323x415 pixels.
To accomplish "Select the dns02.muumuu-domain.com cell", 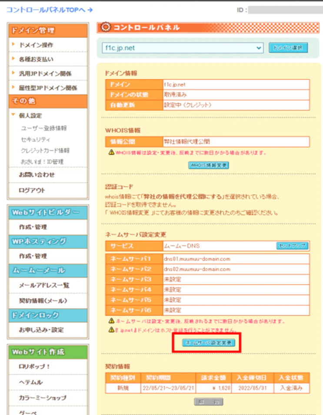I will tap(236, 269).
